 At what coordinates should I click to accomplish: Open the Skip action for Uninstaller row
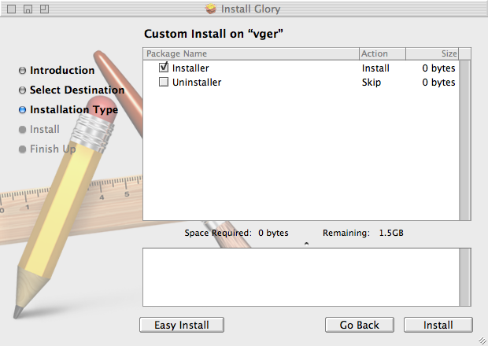coord(372,83)
